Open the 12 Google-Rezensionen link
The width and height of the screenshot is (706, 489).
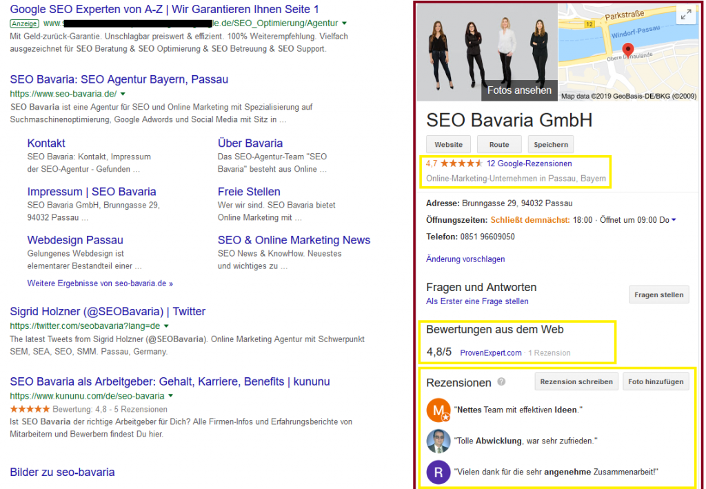click(x=529, y=163)
